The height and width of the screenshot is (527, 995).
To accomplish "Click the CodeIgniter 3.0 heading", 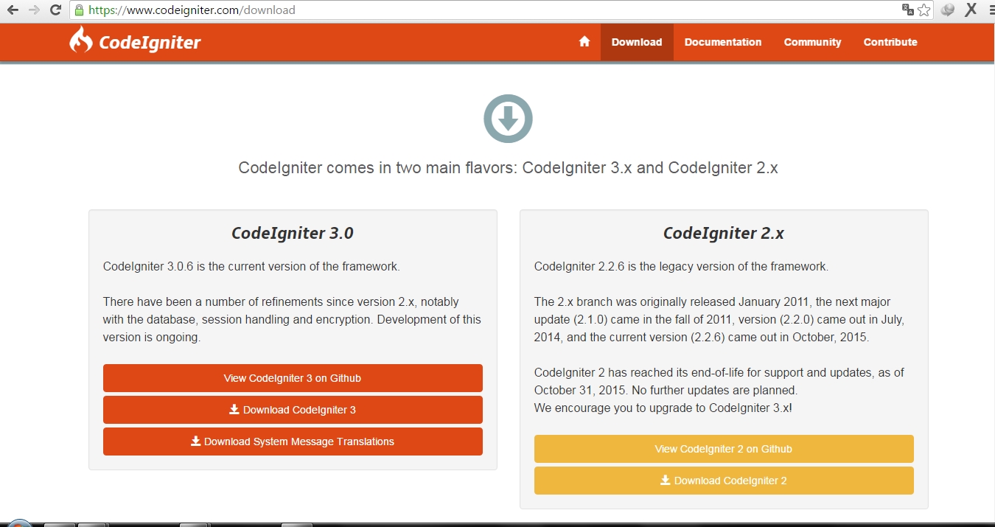I will point(293,233).
